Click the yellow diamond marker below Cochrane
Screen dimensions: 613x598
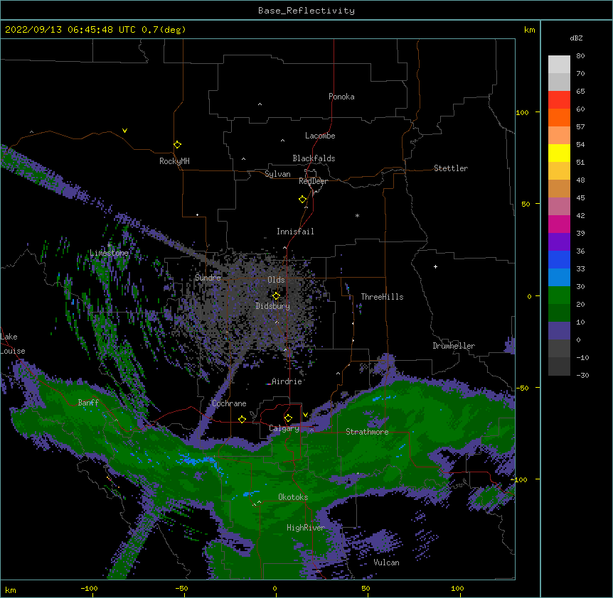(x=242, y=419)
